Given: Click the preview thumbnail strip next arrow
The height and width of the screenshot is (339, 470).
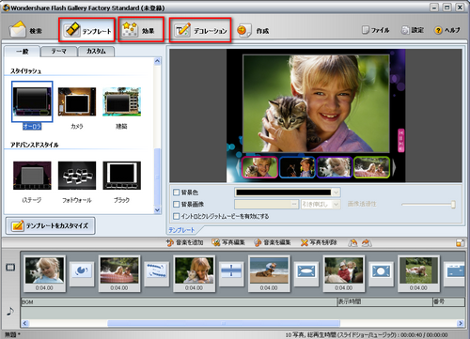Looking at the screenshot, I should [394, 168].
